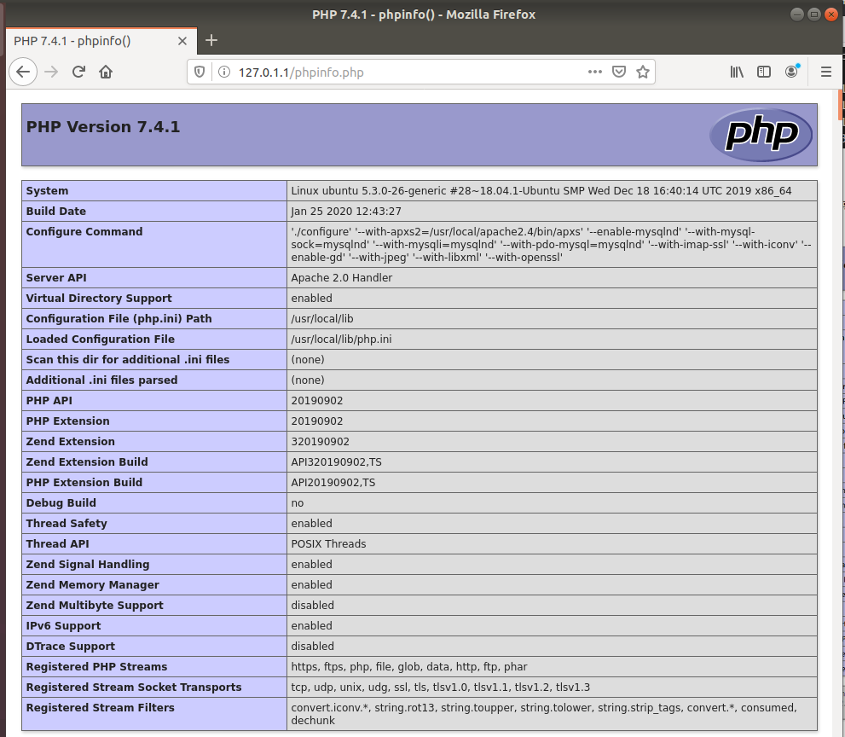Image resolution: width=845 pixels, height=737 pixels.
Task: Click PHP Extension Build label
Action: tap(84, 483)
